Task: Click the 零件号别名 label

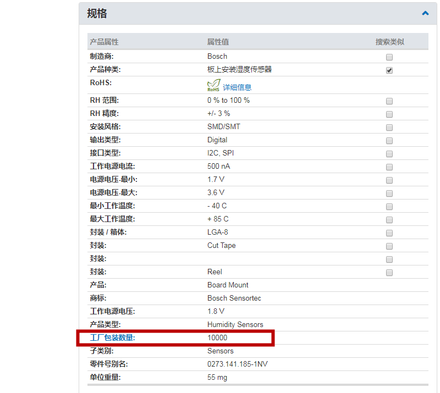Action: (109, 364)
